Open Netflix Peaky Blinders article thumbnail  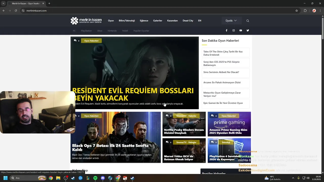[184, 124]
